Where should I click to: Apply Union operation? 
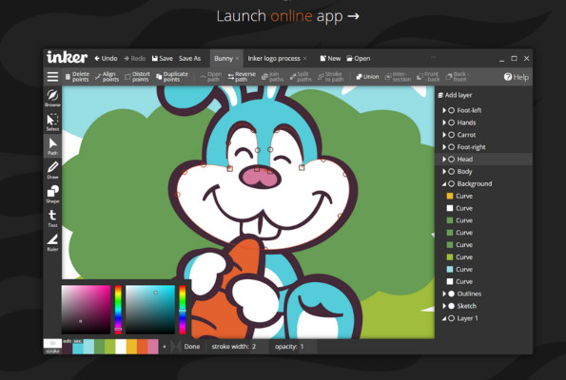coord(367,77)
